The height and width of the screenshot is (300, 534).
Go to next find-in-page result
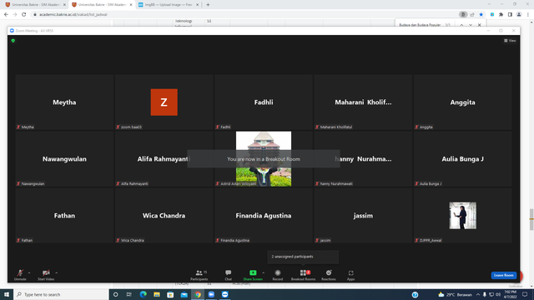(471, 25)
